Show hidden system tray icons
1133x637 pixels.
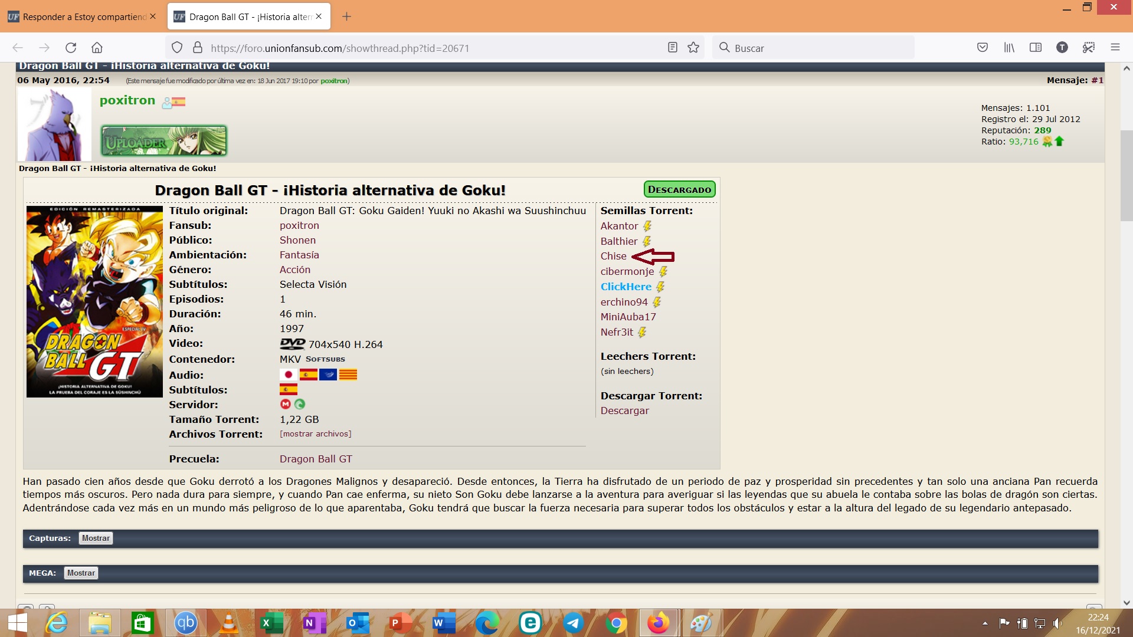point(985,623)
